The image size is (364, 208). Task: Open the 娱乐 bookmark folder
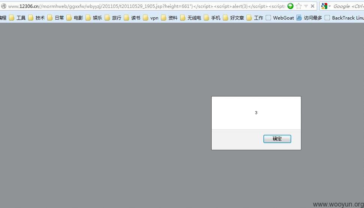tap(94, 18)
